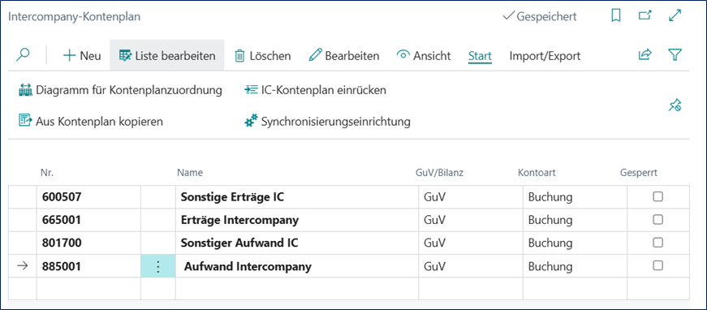Check Gesperrt for account 801700
Viewport: 707px width, 310px height.
(658, 243)
